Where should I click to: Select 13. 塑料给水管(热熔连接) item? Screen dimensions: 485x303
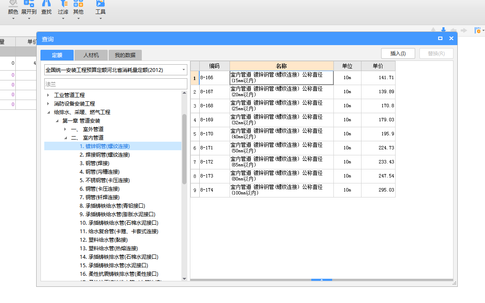109,248
